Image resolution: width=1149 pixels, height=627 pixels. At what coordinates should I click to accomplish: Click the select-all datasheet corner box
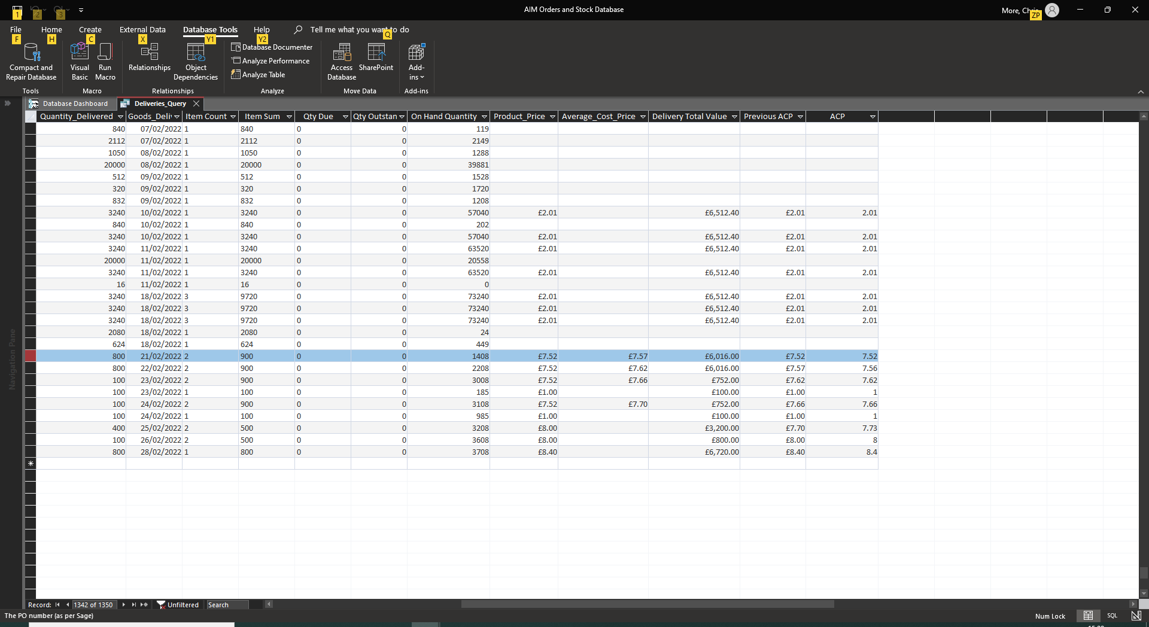pos(31,117)
